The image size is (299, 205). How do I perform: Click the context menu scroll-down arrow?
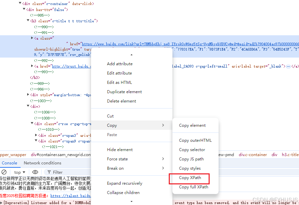(x=132, y=201)
